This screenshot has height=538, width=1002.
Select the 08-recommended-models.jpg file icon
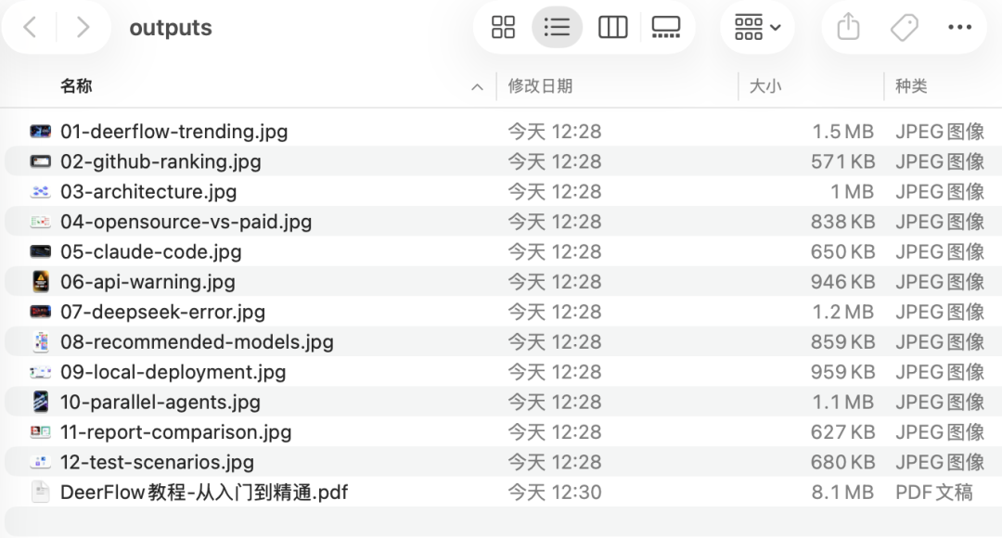click(x=40, y=341)
